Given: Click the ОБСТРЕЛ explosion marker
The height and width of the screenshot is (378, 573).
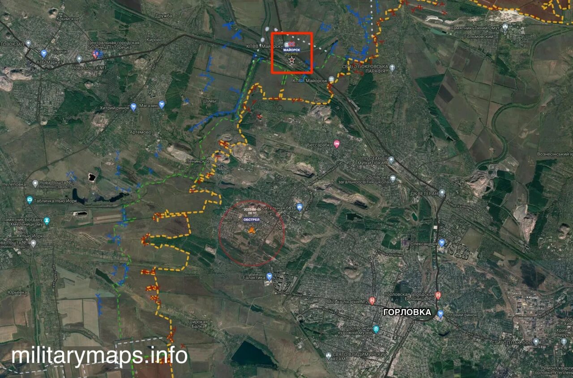Looking at the screenshot, I should (252, 231).
